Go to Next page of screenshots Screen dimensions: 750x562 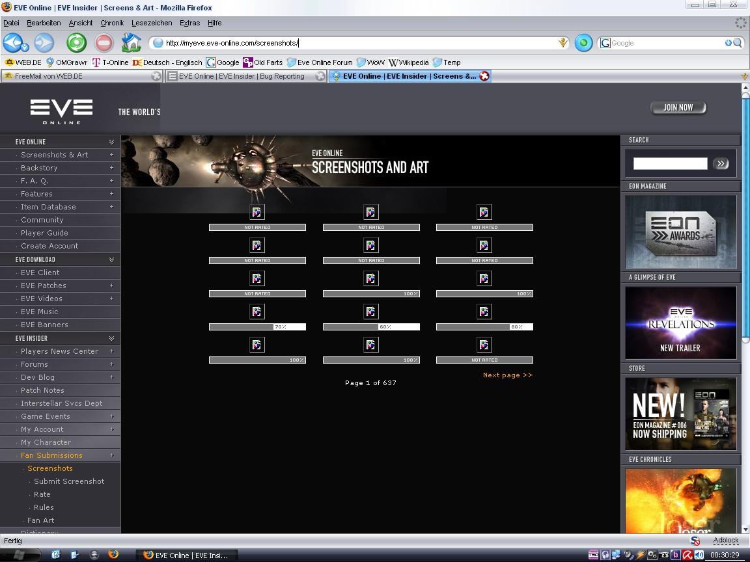pyautogui.click(x=508, y=375)
